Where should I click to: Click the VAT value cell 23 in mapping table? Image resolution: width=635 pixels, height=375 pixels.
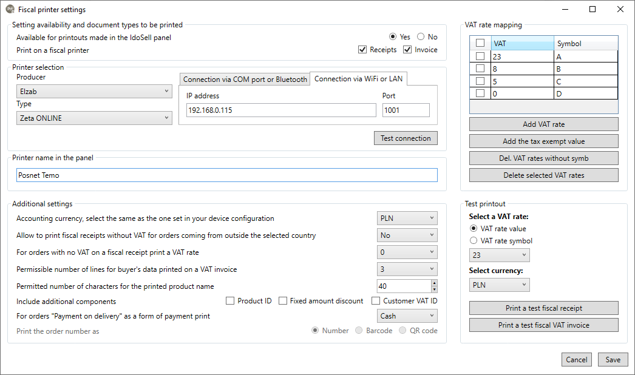click(x=523, y=56)
